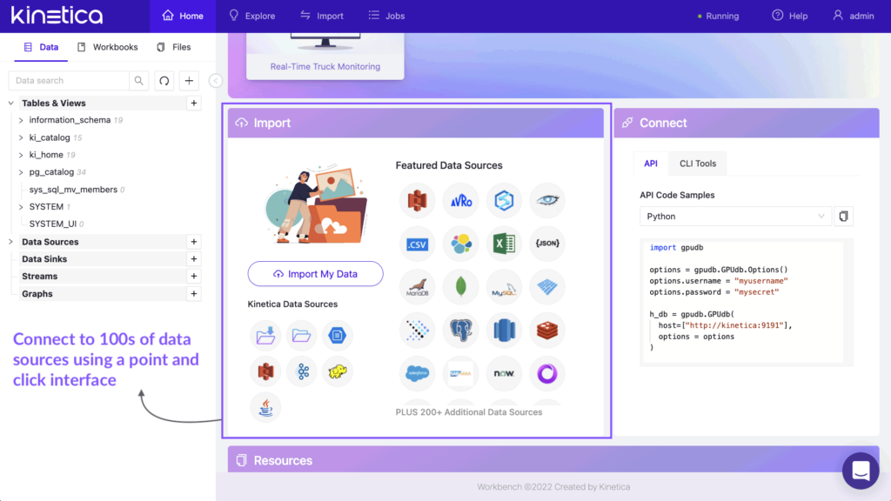Screen dimensions: 891x501
Task: Expand the ki_home schema
Action: (x=21, y=155)
